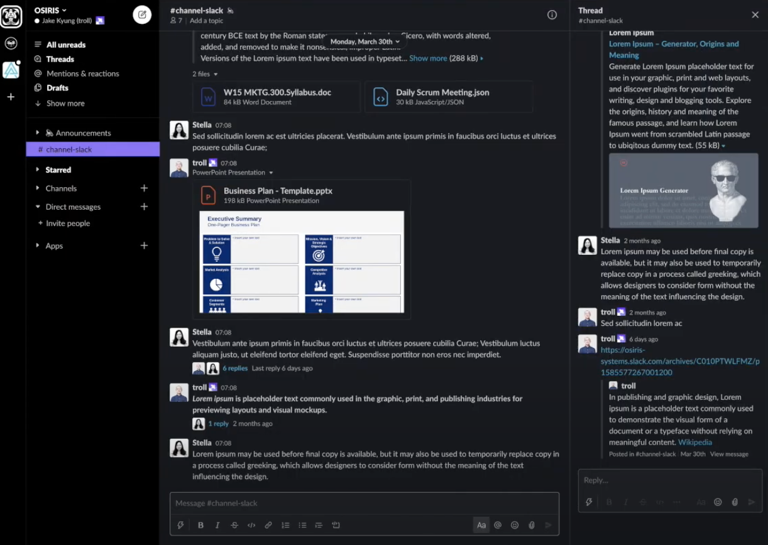Hide formatting with the Aa toggle, main composer
768x545 pixels.
(x=481, y=526)
